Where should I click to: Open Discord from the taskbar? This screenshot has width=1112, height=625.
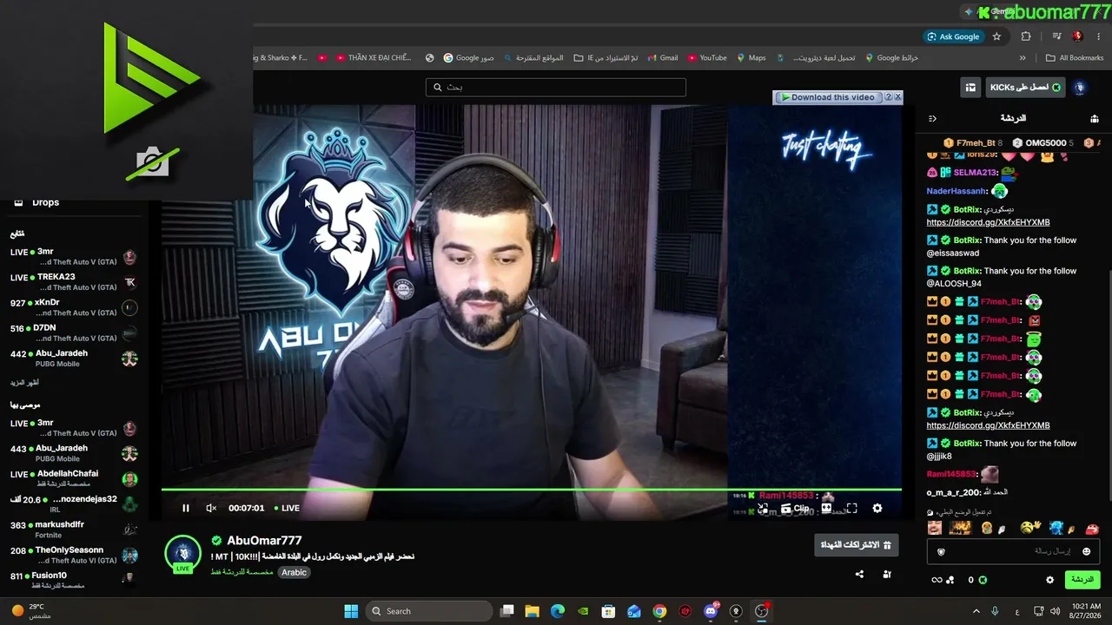tap(711, 611)
